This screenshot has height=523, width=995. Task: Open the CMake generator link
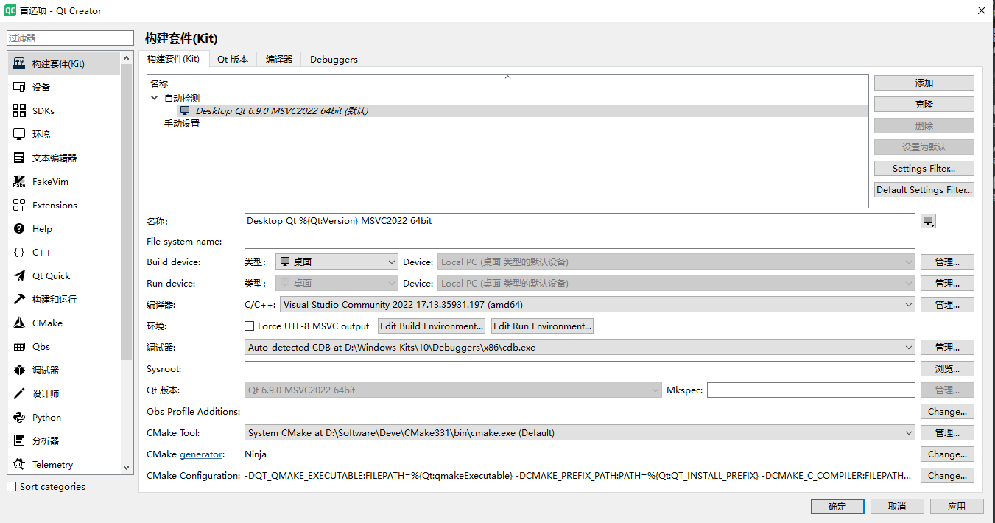(x=201, y=454)
